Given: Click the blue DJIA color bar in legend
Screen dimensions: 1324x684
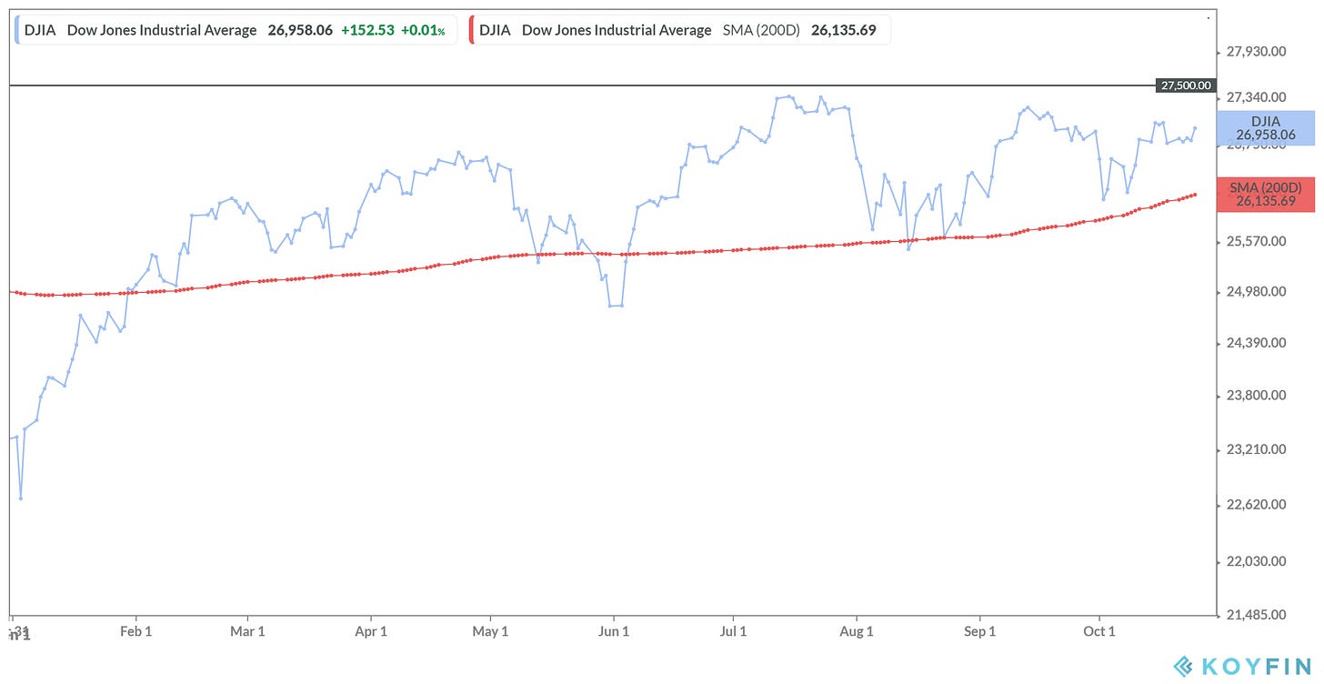Looking at the screenshot, I should [x=17, y=30].
